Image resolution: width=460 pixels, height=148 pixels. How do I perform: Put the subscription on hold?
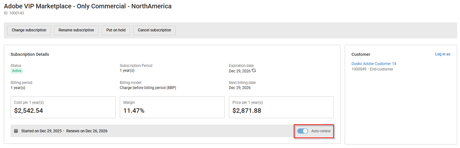tap(116, 30)
